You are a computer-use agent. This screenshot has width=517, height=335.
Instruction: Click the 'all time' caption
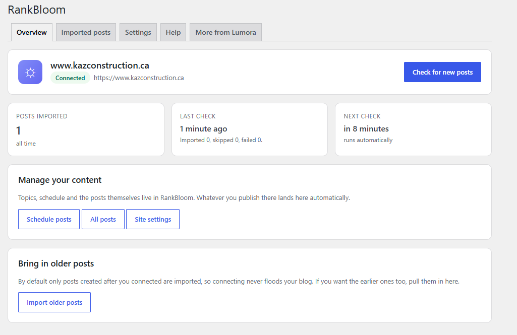[26, 144]
